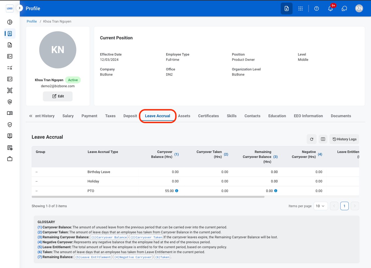Open the document page icon in sidebar

[x=10, y=45]
